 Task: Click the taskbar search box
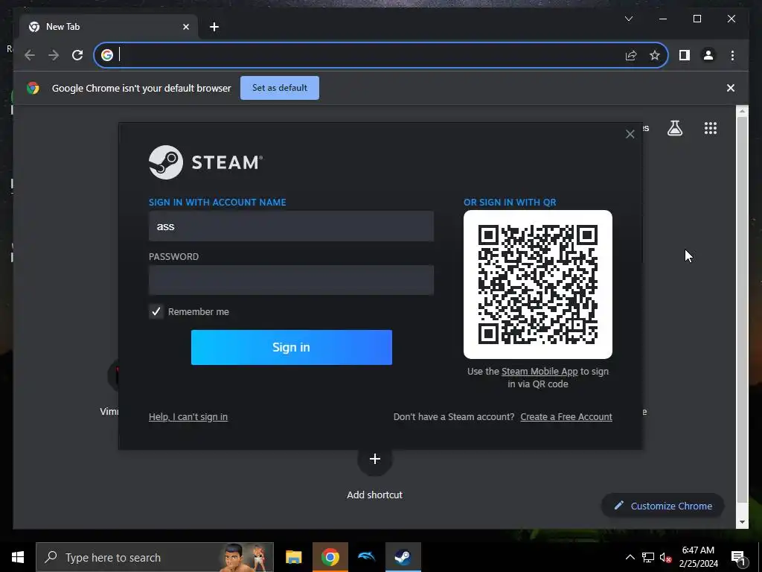(x=155, y=557)
